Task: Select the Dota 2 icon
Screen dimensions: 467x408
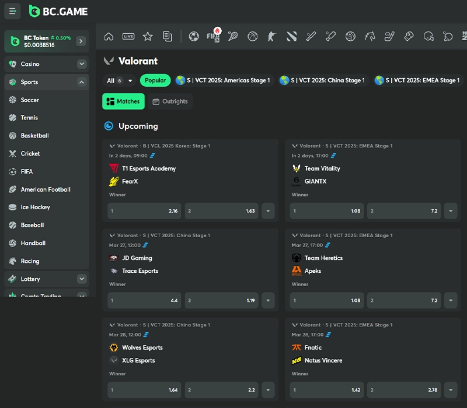Action: tap(291, 37)
